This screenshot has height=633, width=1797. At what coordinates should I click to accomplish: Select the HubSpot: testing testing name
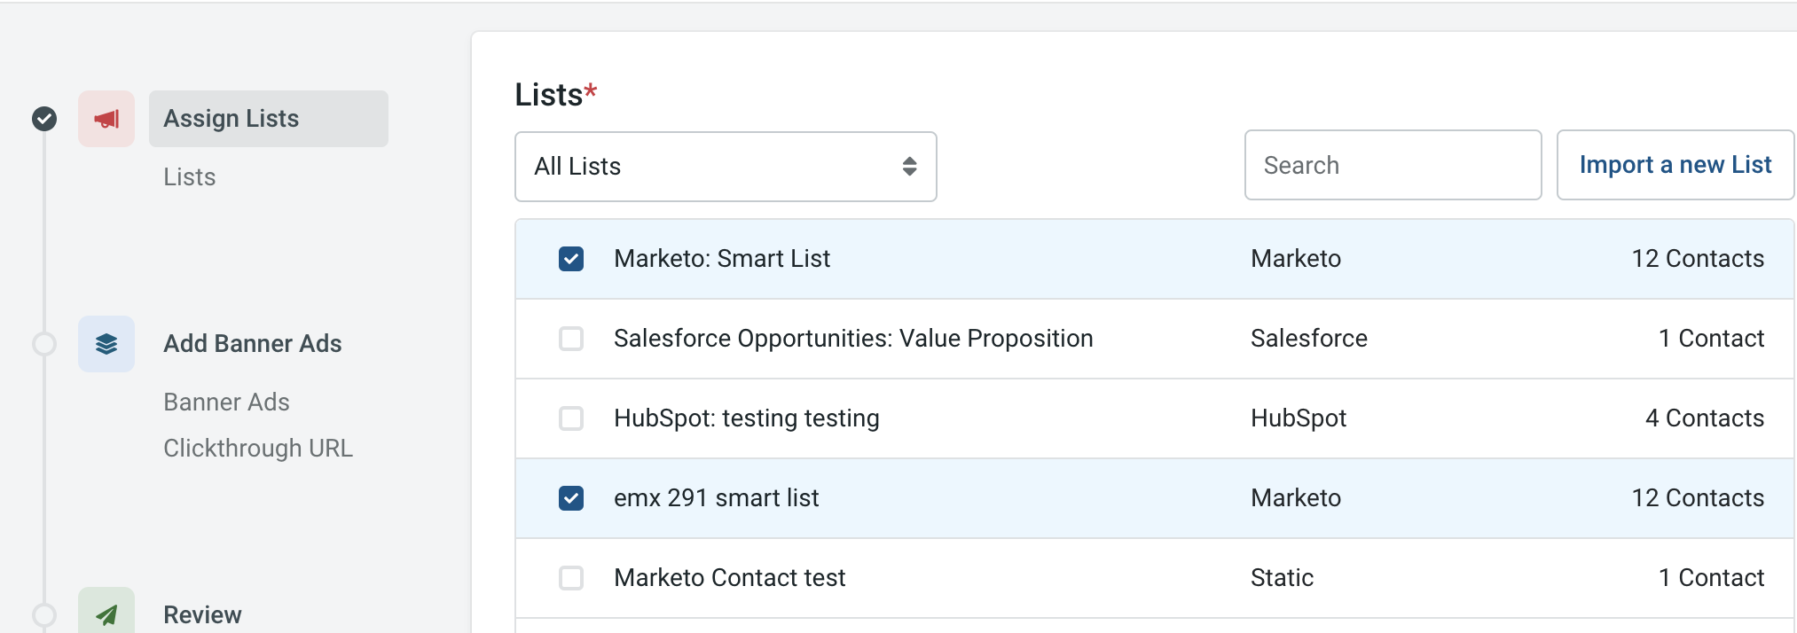click(747, 418)
